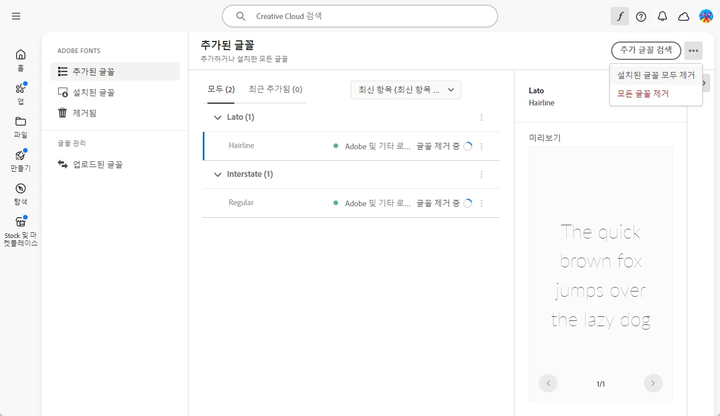The height and width of the screenshot is (416, 720).
Task: Click the Creative Cloud search field
Action: coord(360,16)
